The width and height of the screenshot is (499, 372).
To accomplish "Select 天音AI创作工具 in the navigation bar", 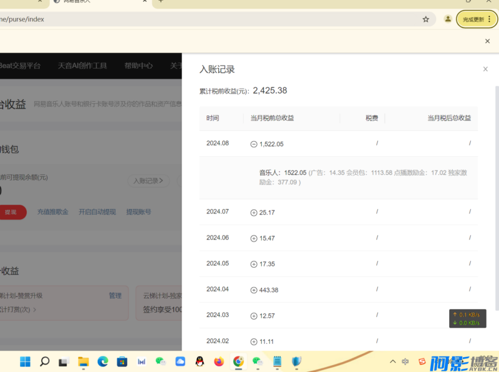I will [82, 65].
